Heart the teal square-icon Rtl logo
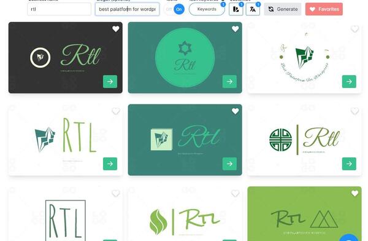 click(x=235, y=111)
